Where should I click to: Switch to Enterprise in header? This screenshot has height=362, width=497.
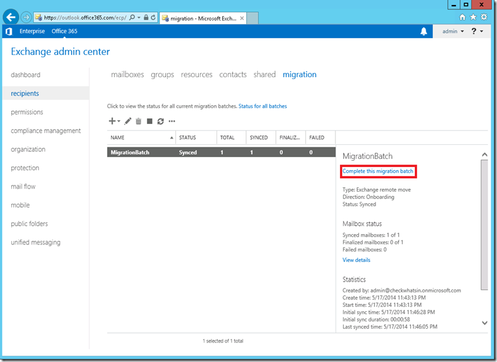(x=32, y=31)
